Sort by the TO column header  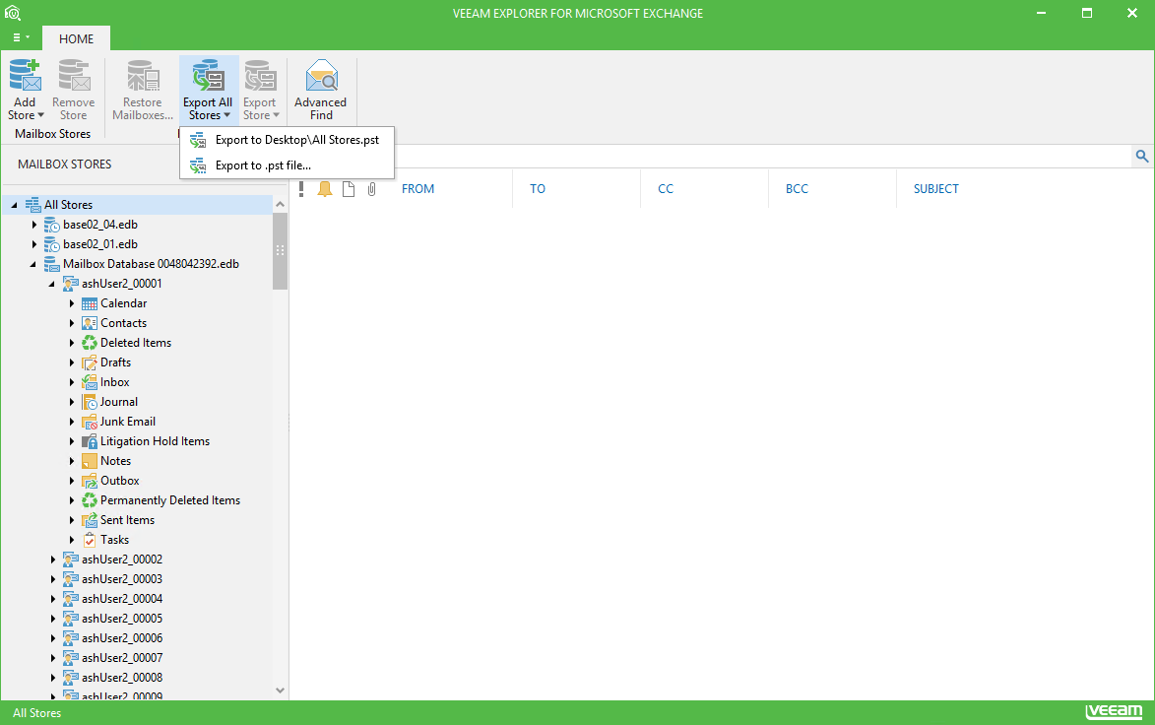click(x=538, y=188)
